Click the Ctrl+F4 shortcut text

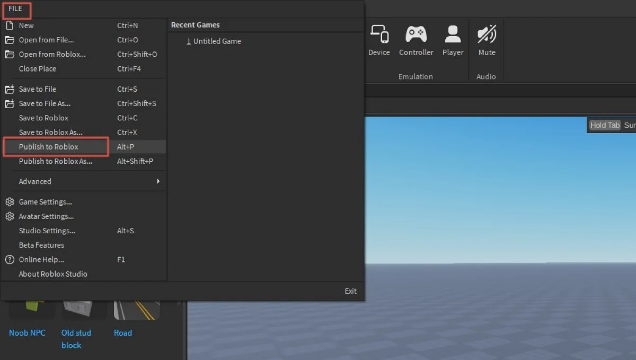click(129, 69)
